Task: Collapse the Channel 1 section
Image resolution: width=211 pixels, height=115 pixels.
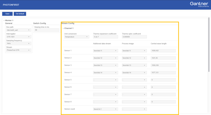Action: click(63, 28)
